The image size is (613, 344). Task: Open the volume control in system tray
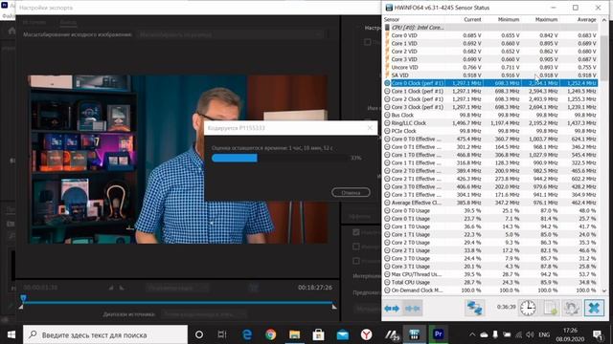click(x=530, y=334)
